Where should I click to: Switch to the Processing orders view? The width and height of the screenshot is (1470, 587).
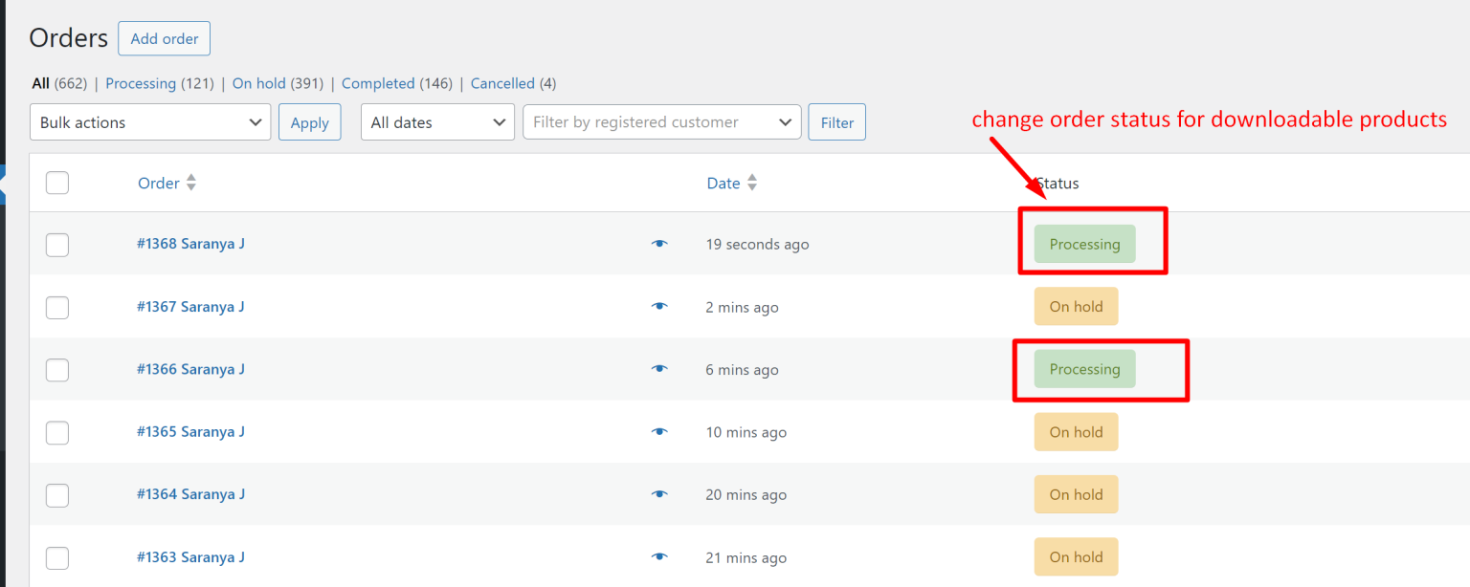141,83
